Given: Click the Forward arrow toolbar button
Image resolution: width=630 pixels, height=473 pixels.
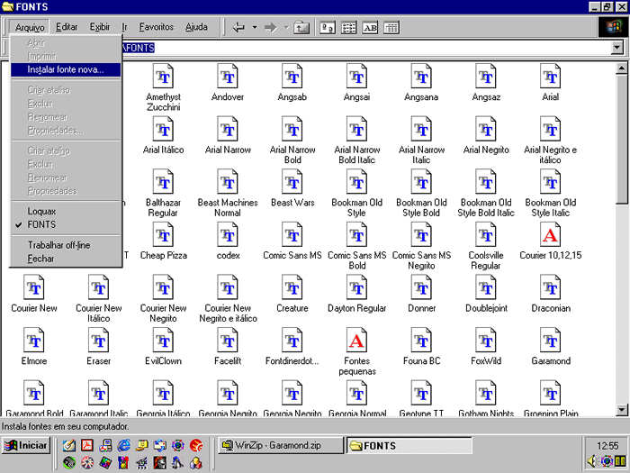Looking at the screenshot, I should 270,27.
